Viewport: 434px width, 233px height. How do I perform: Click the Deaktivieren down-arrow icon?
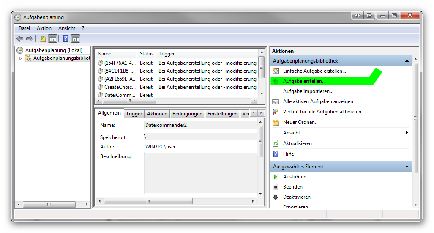pyautogui.click(x=276, y=197)
